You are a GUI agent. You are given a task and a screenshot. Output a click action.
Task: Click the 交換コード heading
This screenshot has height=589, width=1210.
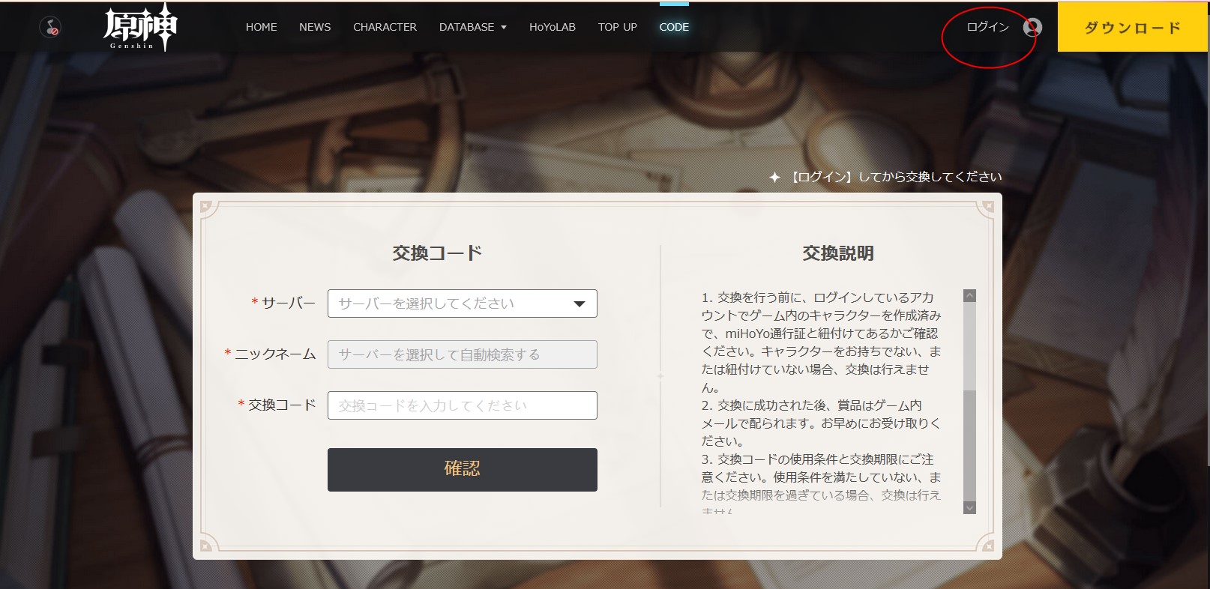click(437, 253)
